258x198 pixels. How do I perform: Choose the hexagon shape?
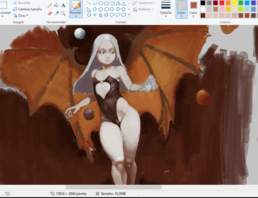tap(106, 9)
